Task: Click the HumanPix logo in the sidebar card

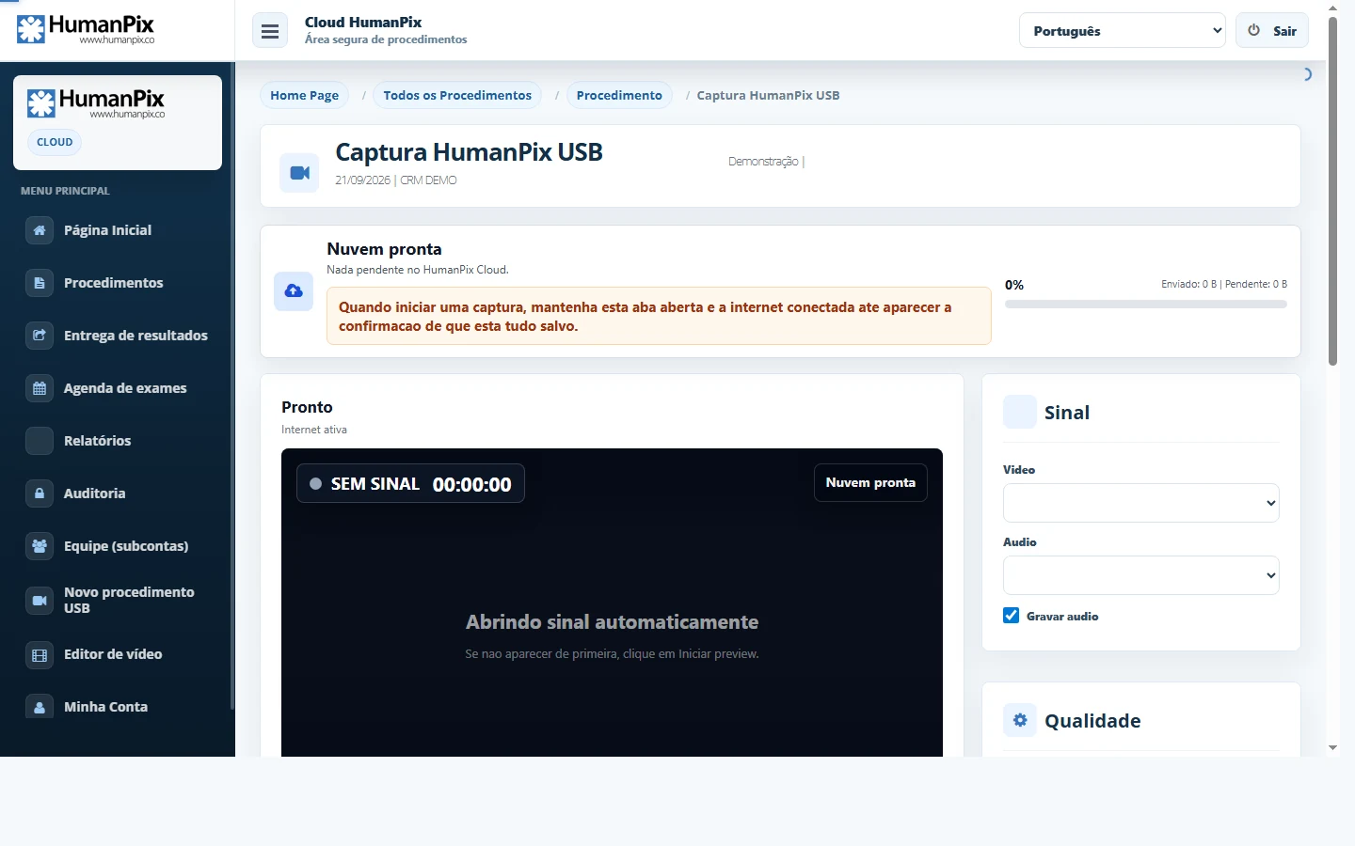Action: coord(96,102)
